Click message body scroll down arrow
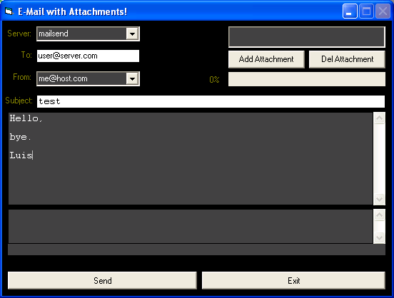The image size is (394, 298). click(379, 199)
